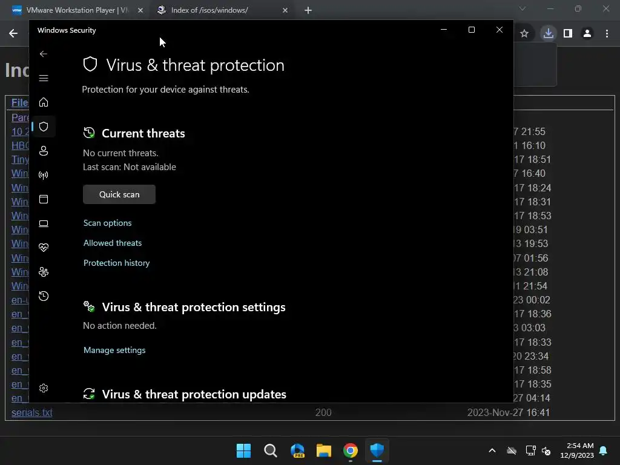Open network status tray icon
The height and width of the screenshot is (465, 620).
[x=530, y=450]
